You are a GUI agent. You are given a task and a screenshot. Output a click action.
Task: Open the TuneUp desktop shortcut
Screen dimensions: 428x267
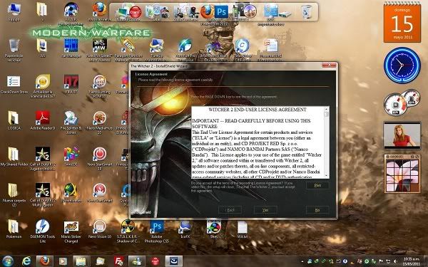click(x=157, y=50)
